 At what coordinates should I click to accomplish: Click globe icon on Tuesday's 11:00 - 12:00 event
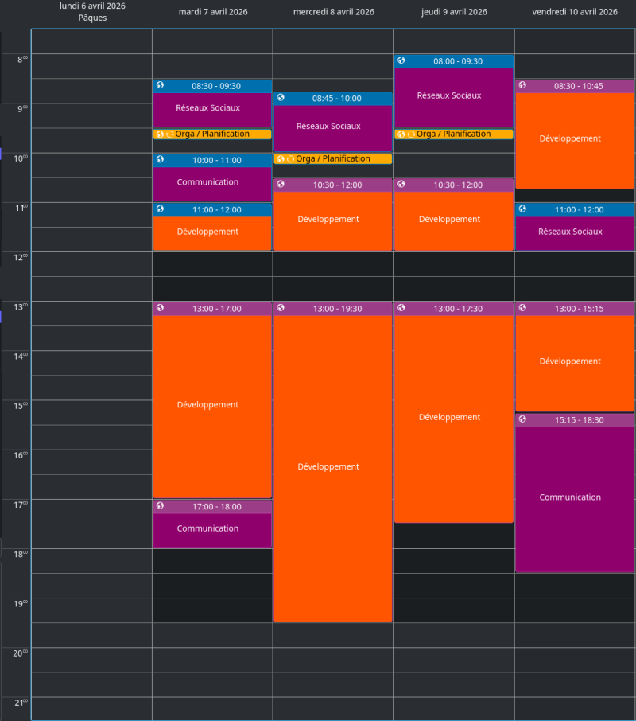(x=160, y=209)
